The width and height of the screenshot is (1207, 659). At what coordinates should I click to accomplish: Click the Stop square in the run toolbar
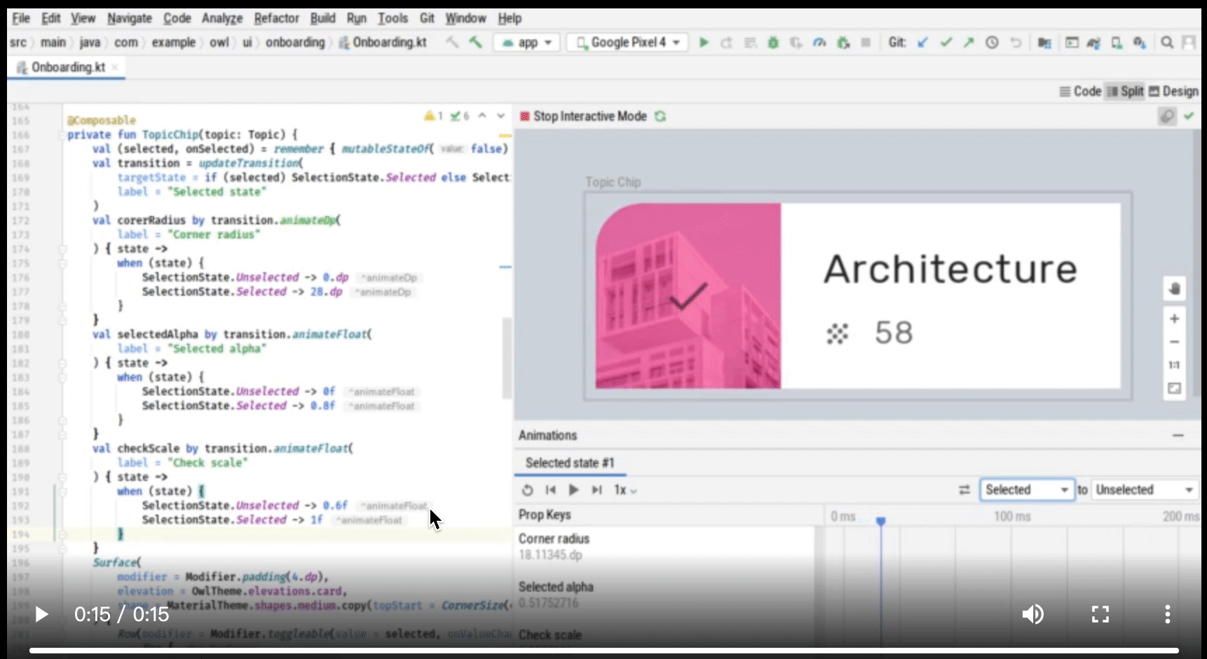[x=866, y=43]
